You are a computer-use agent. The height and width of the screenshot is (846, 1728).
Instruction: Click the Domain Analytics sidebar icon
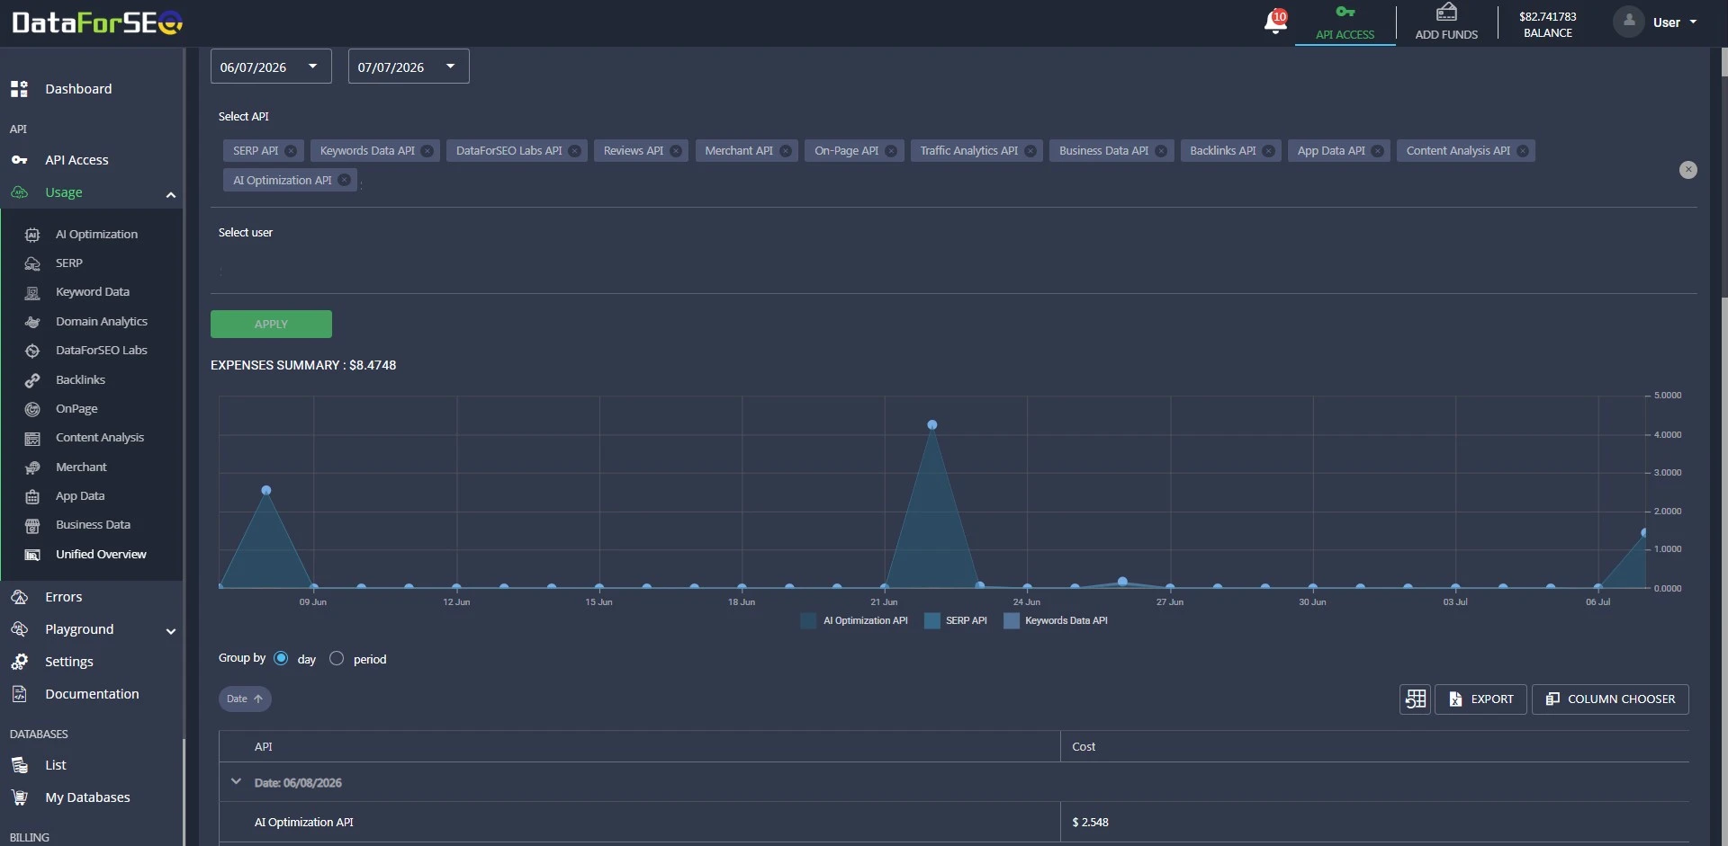click(x=32, y=322)
